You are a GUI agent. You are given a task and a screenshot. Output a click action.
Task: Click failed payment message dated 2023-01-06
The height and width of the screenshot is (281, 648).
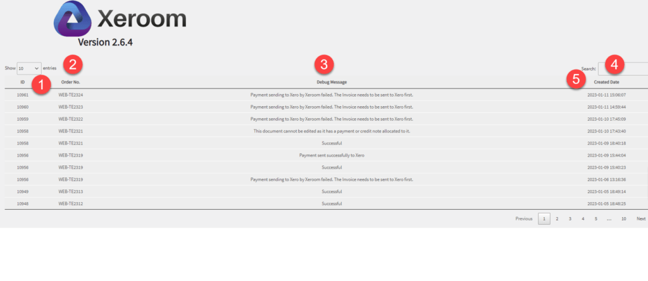pos(332,179)
